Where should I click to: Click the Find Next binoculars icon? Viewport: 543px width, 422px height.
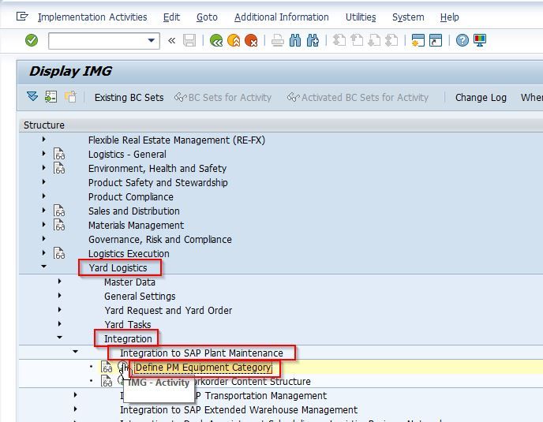(313, 40)
